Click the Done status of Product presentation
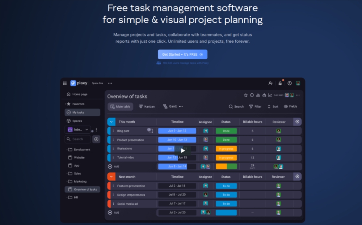This screenshot has width=362, height=225. (226, 140)
